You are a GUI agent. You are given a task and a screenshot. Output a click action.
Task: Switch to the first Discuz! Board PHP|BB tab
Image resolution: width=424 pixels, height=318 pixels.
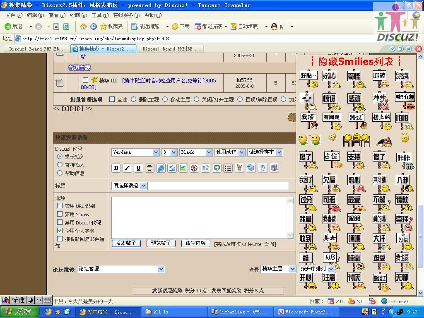(x=36, y=49)
